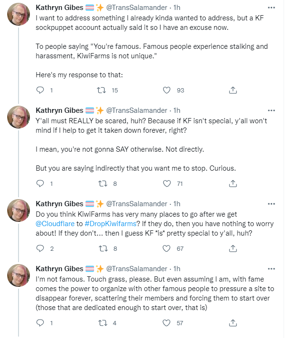The height and width of the screenshot is (338, 285).
Task: Share the first tweet in the thread
Action: (x=233, y=90)
